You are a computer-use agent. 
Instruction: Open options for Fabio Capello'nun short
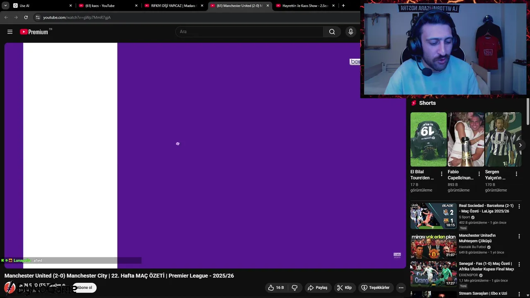(x=479, y=174)
